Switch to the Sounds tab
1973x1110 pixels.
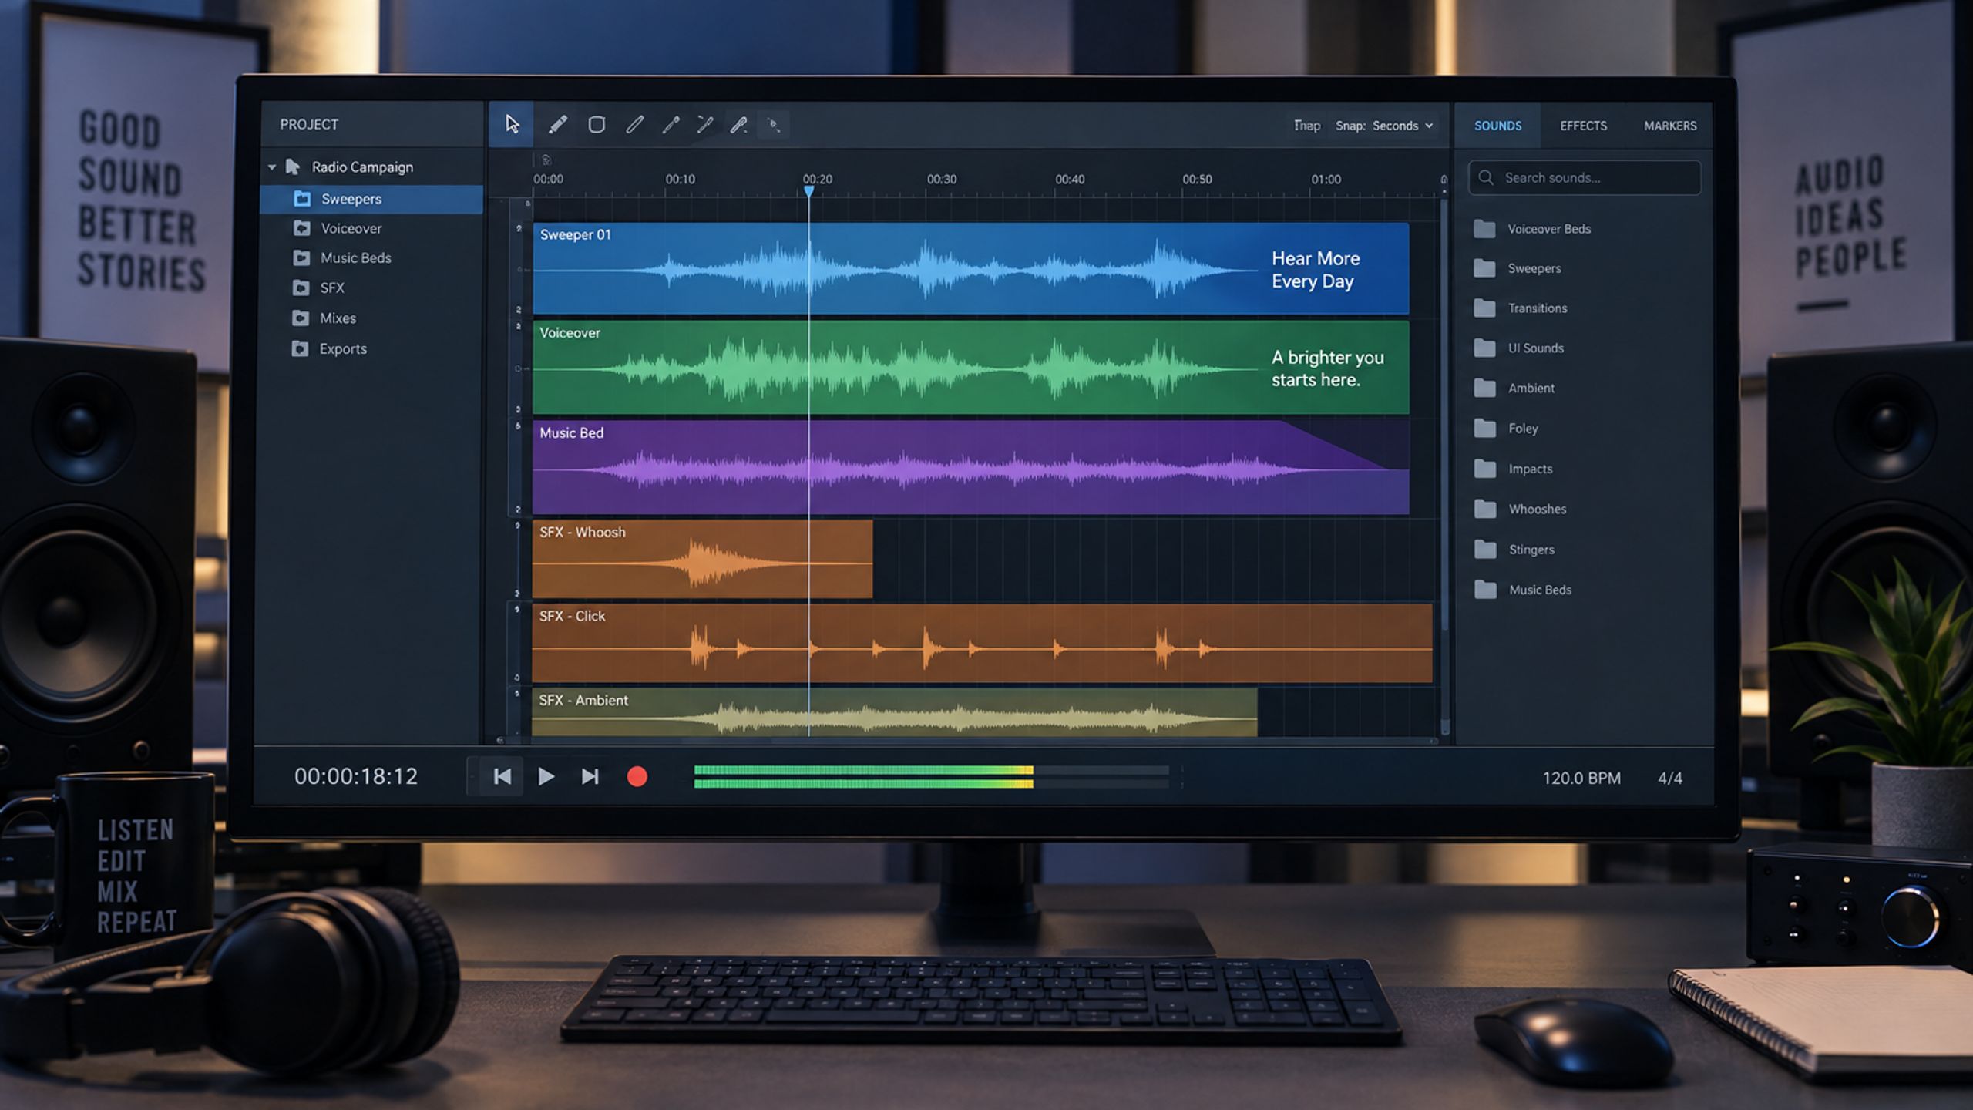click(x=1497, y=126)
